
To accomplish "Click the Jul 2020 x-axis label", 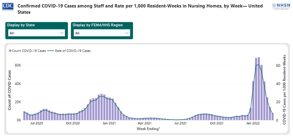I will coord(37,123).
